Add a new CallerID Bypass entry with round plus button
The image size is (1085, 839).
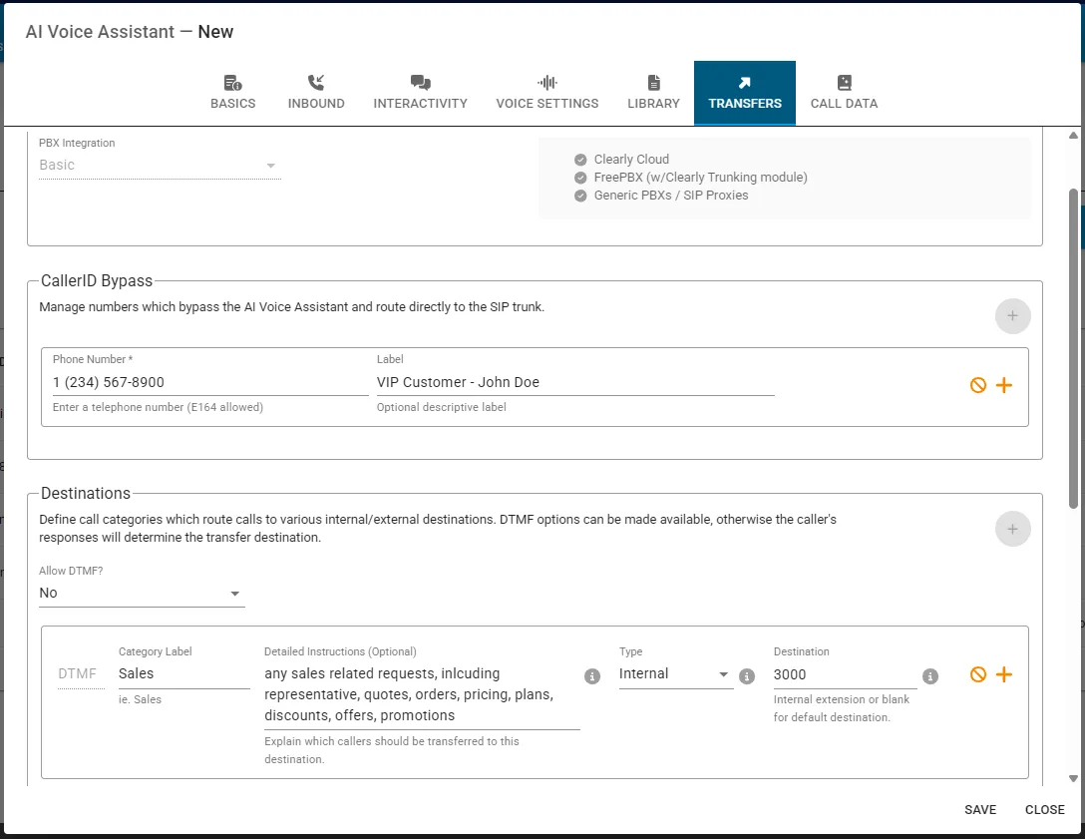click(1012, 316)
